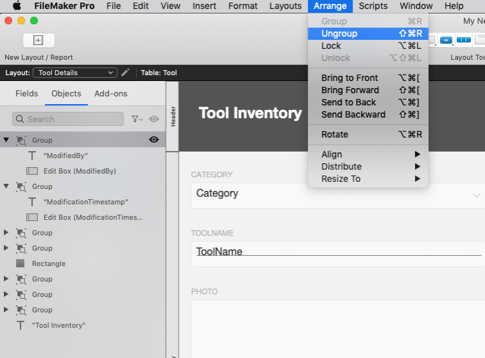Select the "ModifiedBy" text object icon
The height and width of the screenshot is (358, 485).
click(x=32, y=156)
